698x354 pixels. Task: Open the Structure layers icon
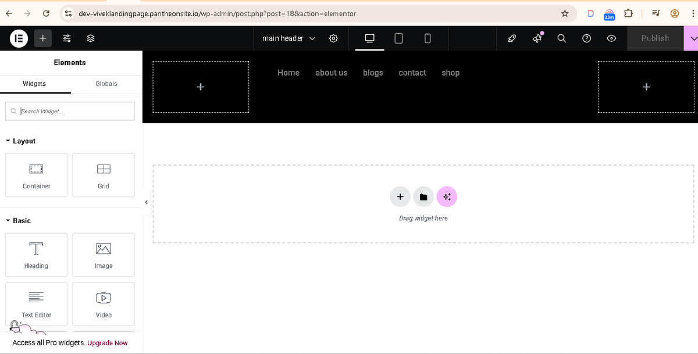(x=91, y=38)
